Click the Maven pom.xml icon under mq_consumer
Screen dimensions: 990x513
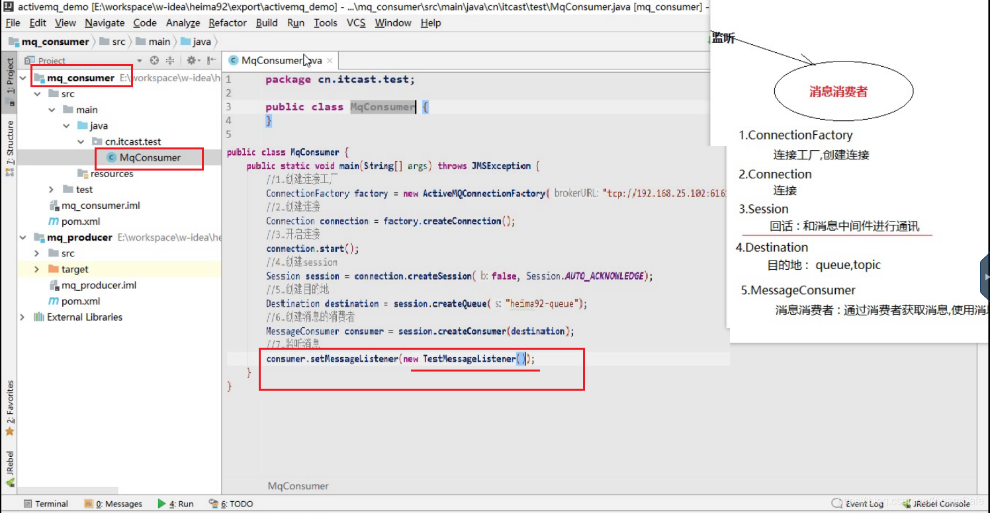[x=54, y=221]
